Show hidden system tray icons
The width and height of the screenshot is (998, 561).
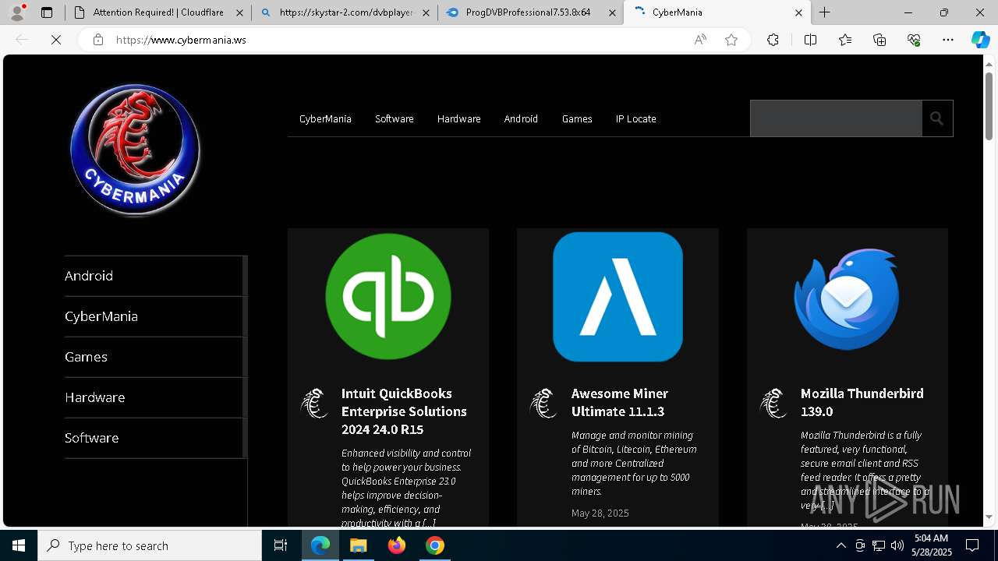(x=841, y=545)
